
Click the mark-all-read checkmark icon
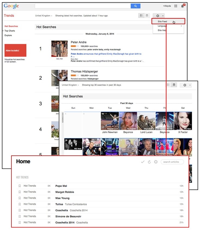pyautogui.click(x=143, y=162)
